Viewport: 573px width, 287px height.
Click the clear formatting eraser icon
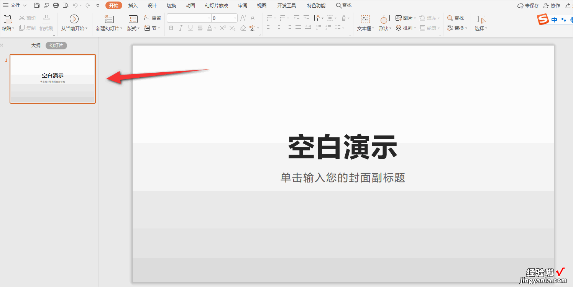(243, 28)
